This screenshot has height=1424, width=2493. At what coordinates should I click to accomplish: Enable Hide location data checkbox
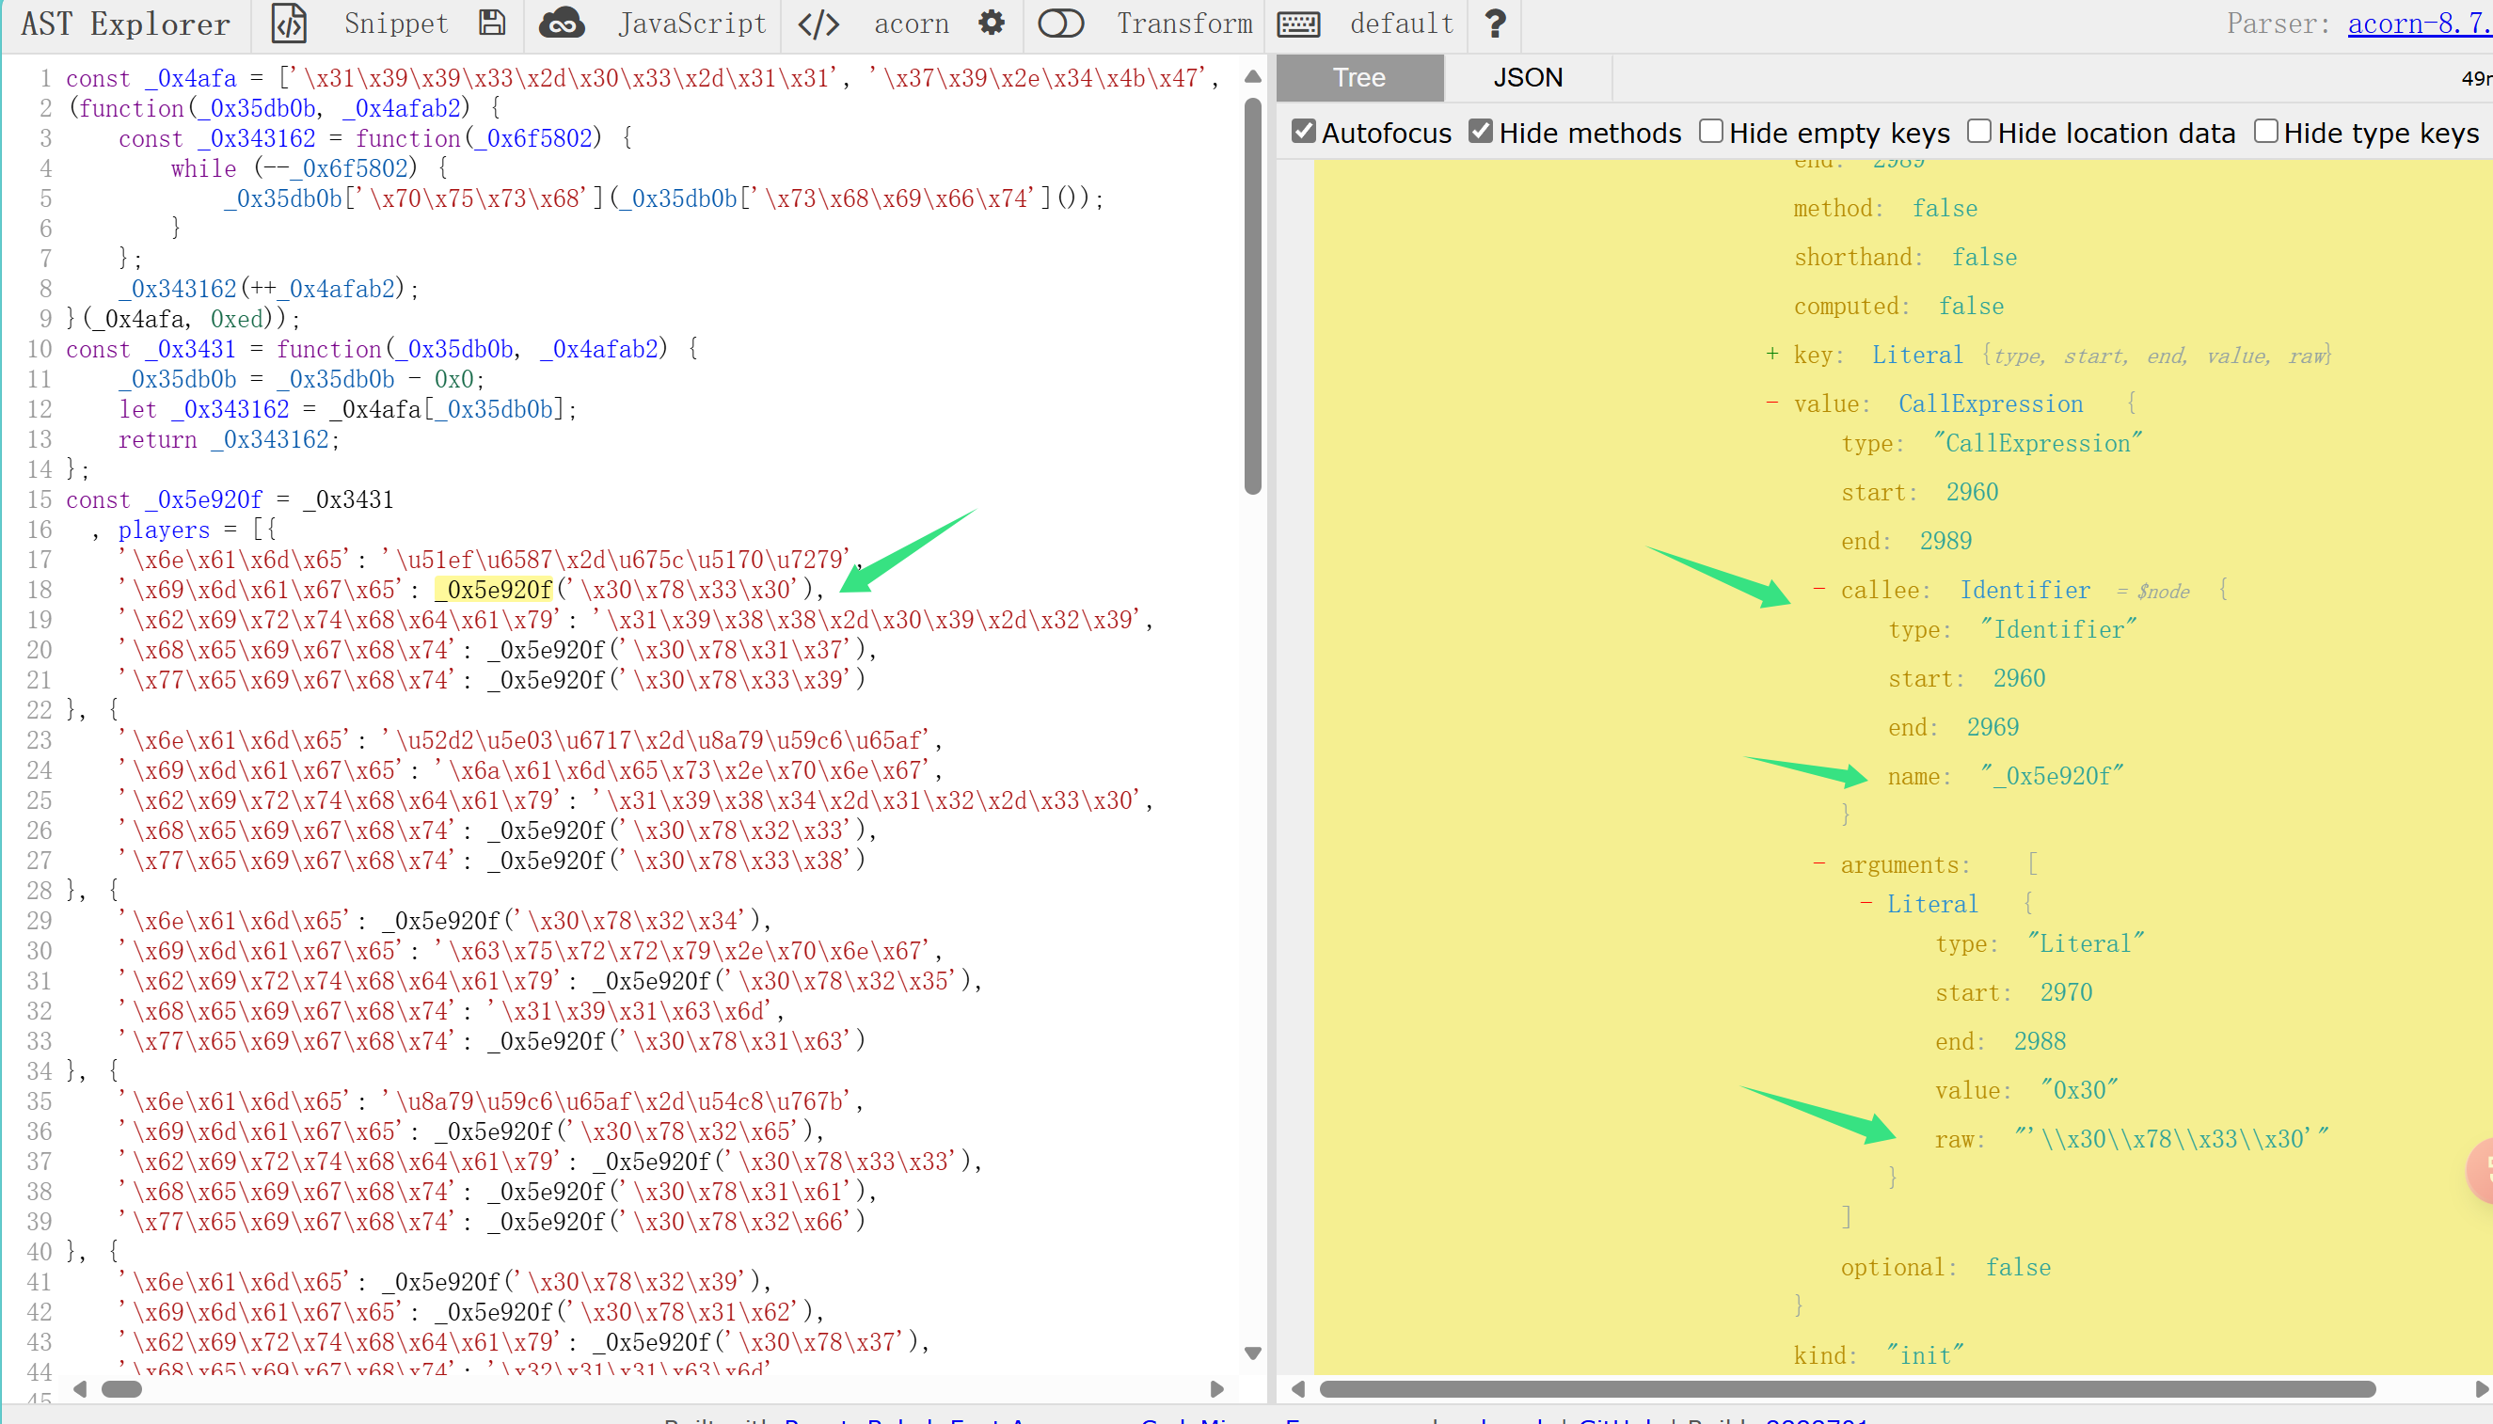(1978, 131)
